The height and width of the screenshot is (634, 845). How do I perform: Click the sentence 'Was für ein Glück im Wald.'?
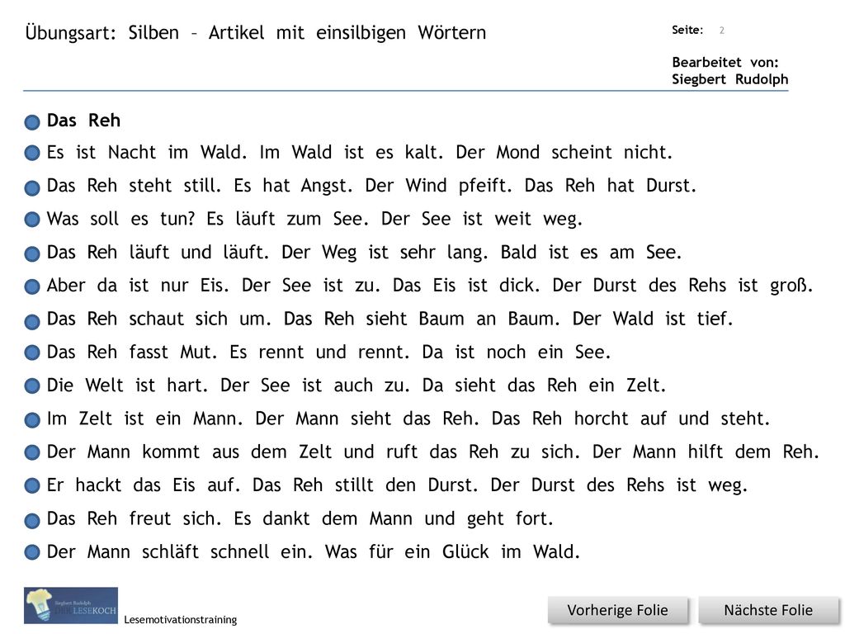pos(452,552)
